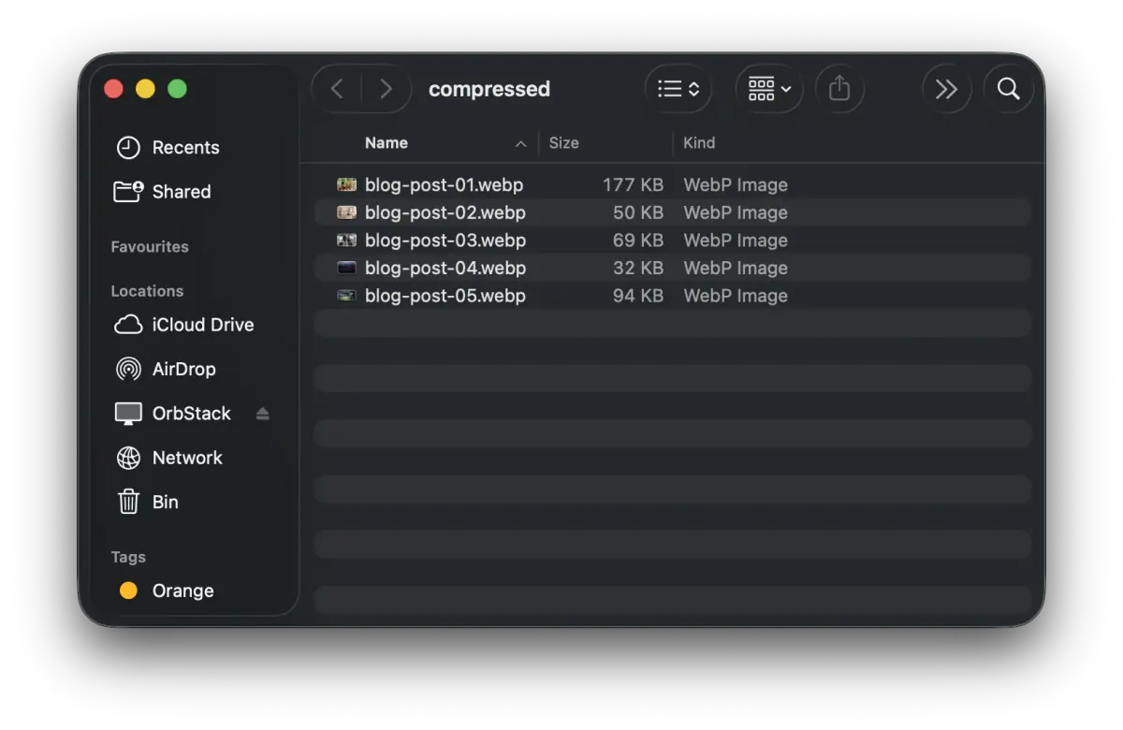This screenshot has height=730, width=1123.
Task: Eject the OrbStack volume
Action: click(262, 413)
